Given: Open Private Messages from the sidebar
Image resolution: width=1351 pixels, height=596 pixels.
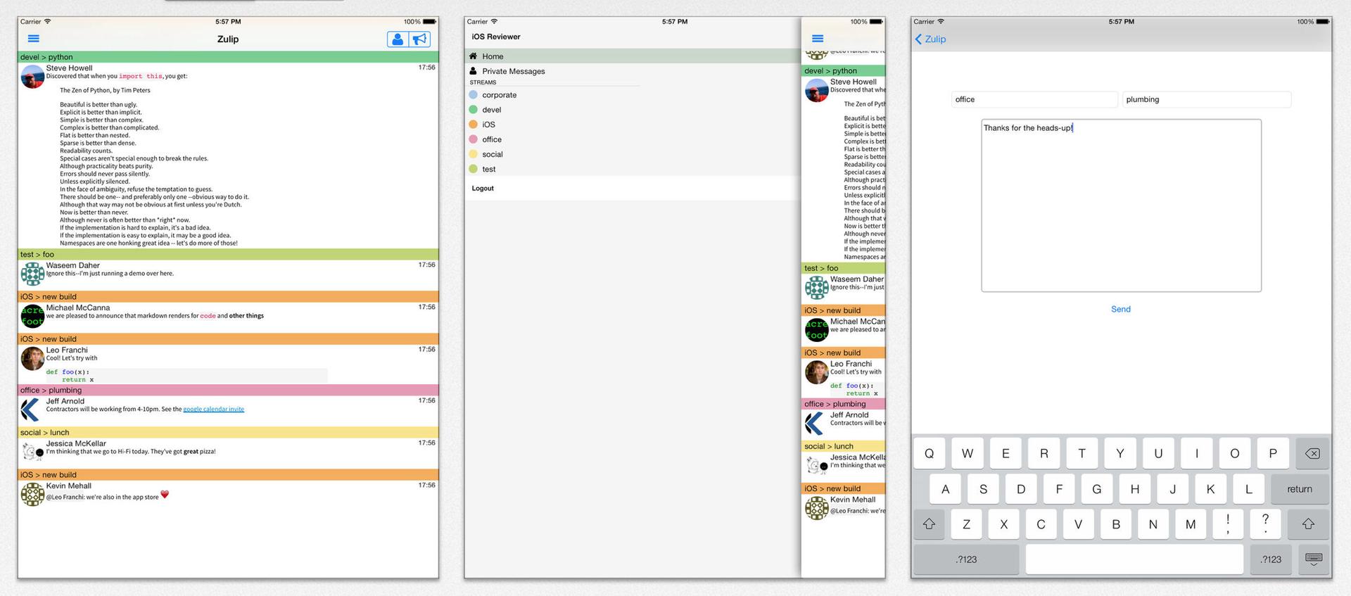Looking at the screenshot, I should coord(633,71).
